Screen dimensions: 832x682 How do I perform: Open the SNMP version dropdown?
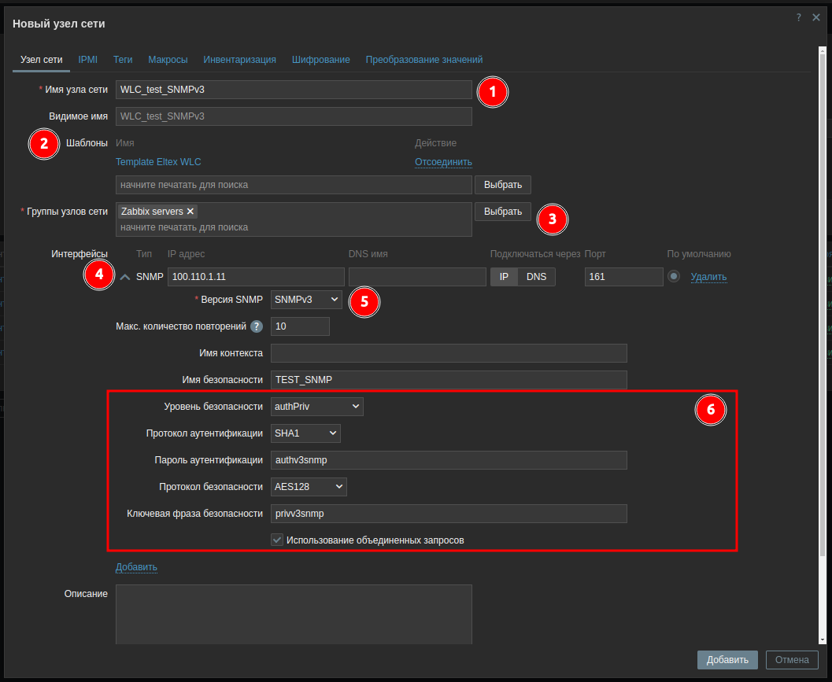tap(306, 300)
